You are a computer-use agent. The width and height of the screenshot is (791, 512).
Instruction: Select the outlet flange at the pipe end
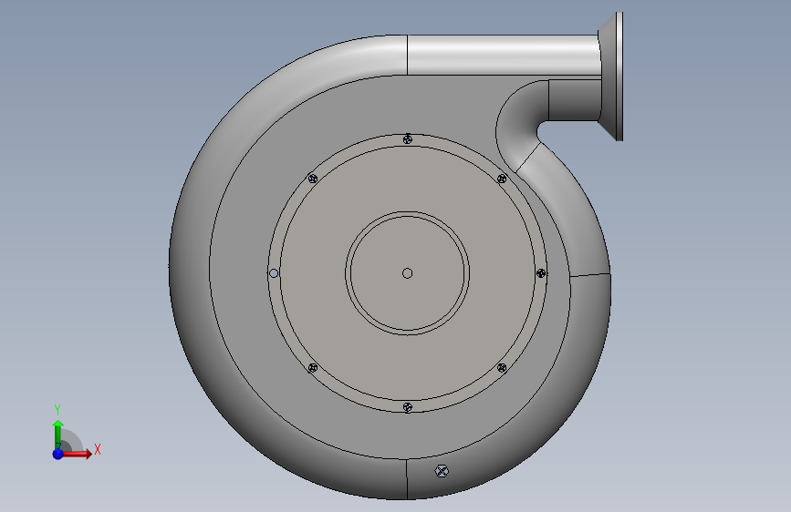(x=611, y=77)
